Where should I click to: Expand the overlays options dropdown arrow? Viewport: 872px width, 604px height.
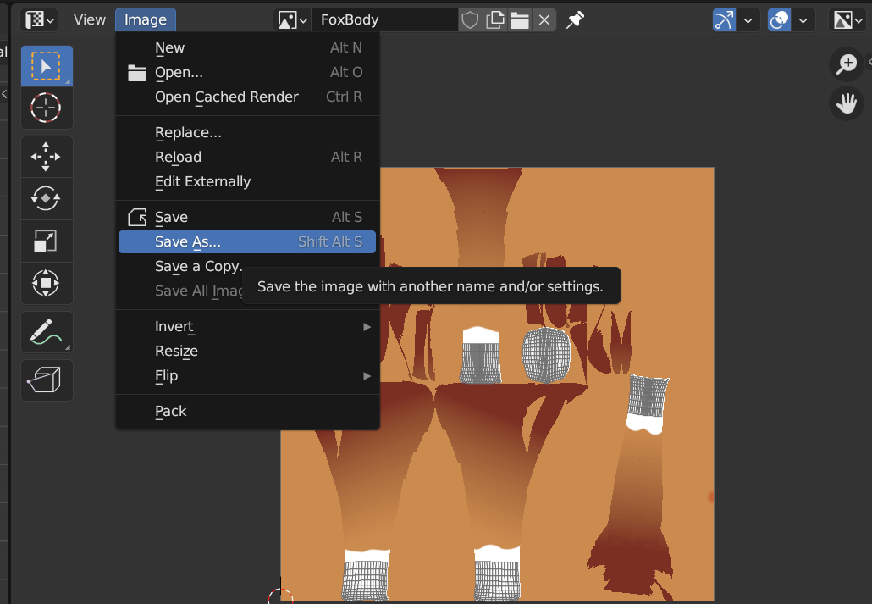pyautogui.click(x=803, y=20)
